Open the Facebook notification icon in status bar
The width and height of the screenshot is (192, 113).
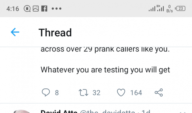pos(44,8)
